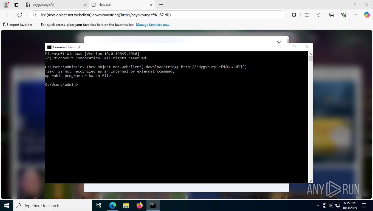Screen dimensions: 373x211
Task: Collapse chevron on the page behind Command Prompt
Action: click(x=279, y=42)
